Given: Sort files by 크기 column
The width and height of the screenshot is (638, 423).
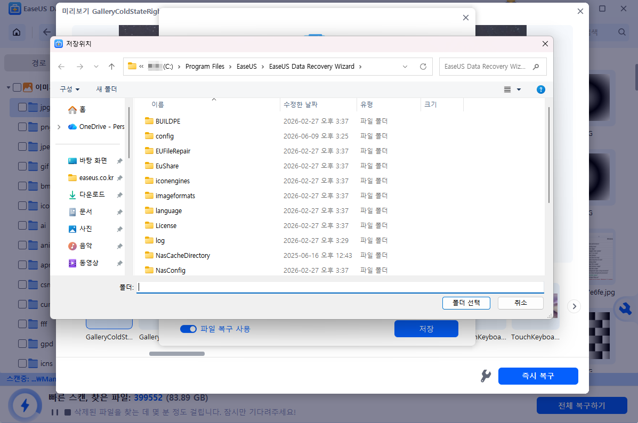Looking at the screenshot, I should 431,105.
